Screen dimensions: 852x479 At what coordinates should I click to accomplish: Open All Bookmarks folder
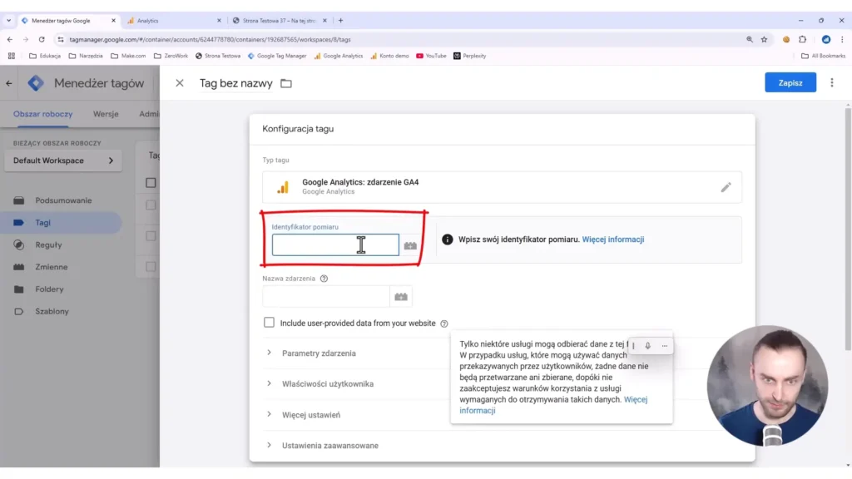823,56
